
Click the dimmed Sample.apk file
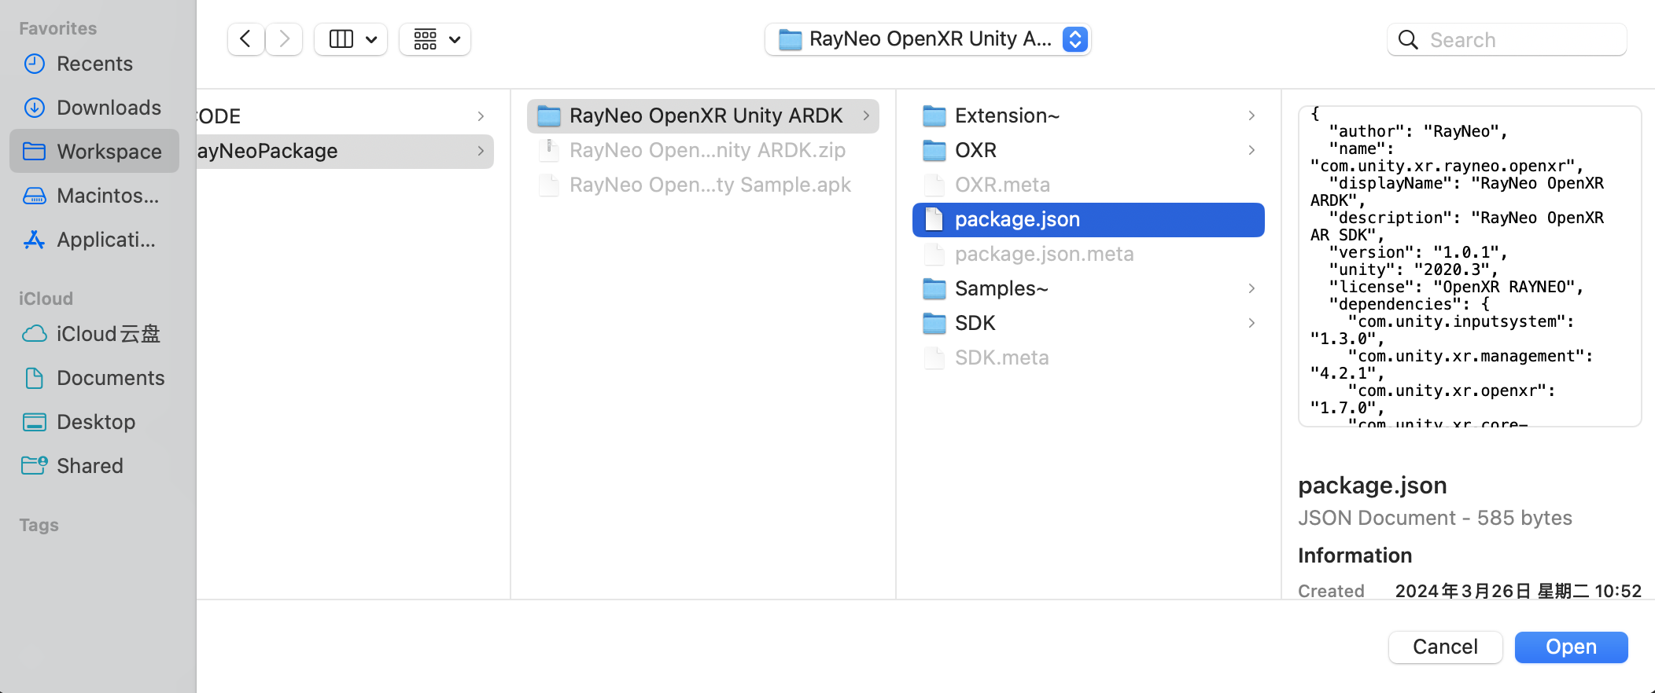[703, 185]
